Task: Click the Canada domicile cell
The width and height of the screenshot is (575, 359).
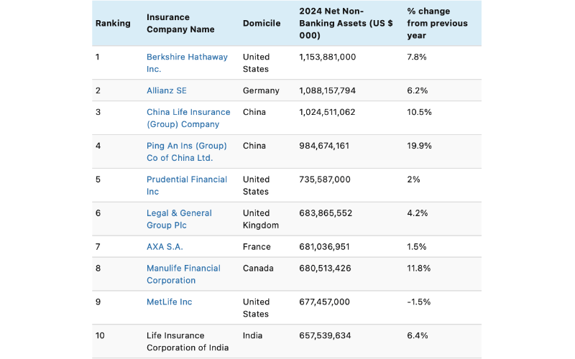Action: 257,269
